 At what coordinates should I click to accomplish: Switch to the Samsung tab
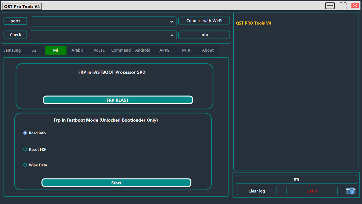(11, 50)
